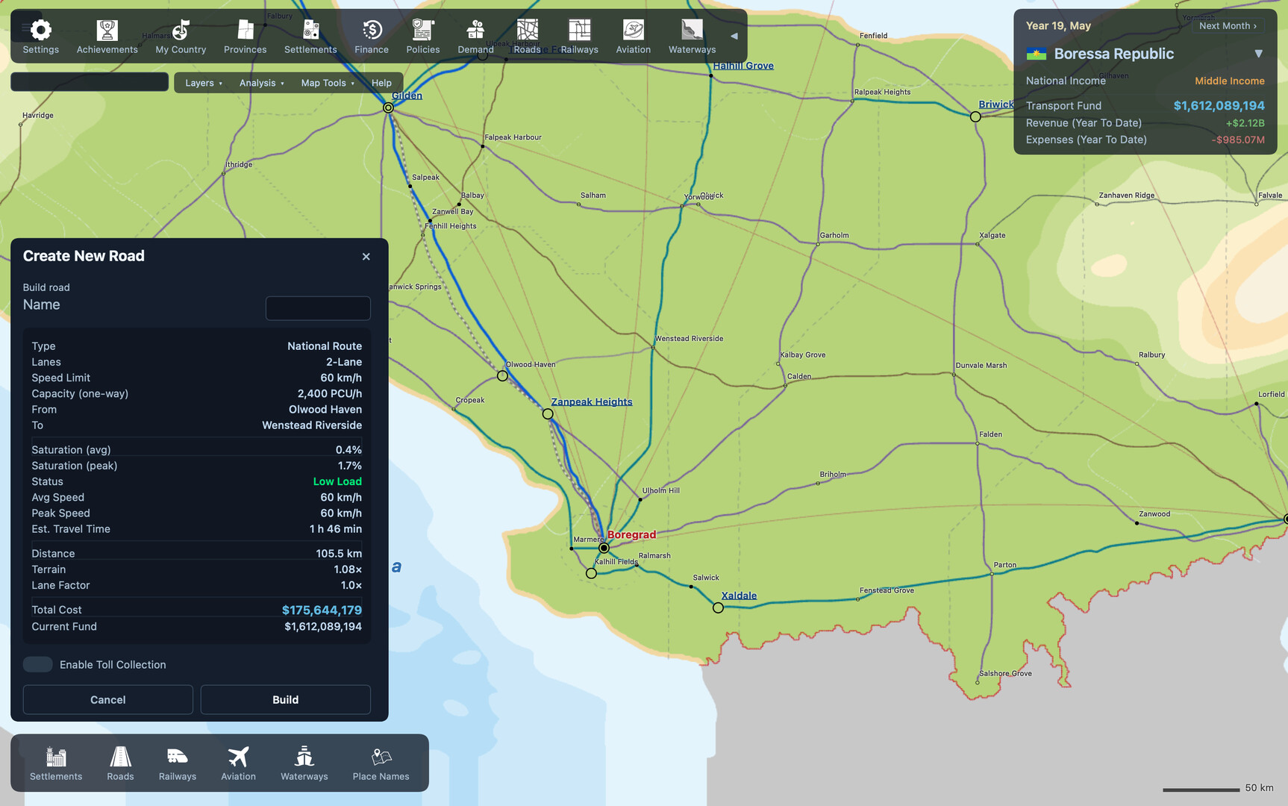The width and height of the screenshot is (1288, 806).
Task: Click the Transport Fund amount $1,612,089,194
Action: click(1219, 106)
